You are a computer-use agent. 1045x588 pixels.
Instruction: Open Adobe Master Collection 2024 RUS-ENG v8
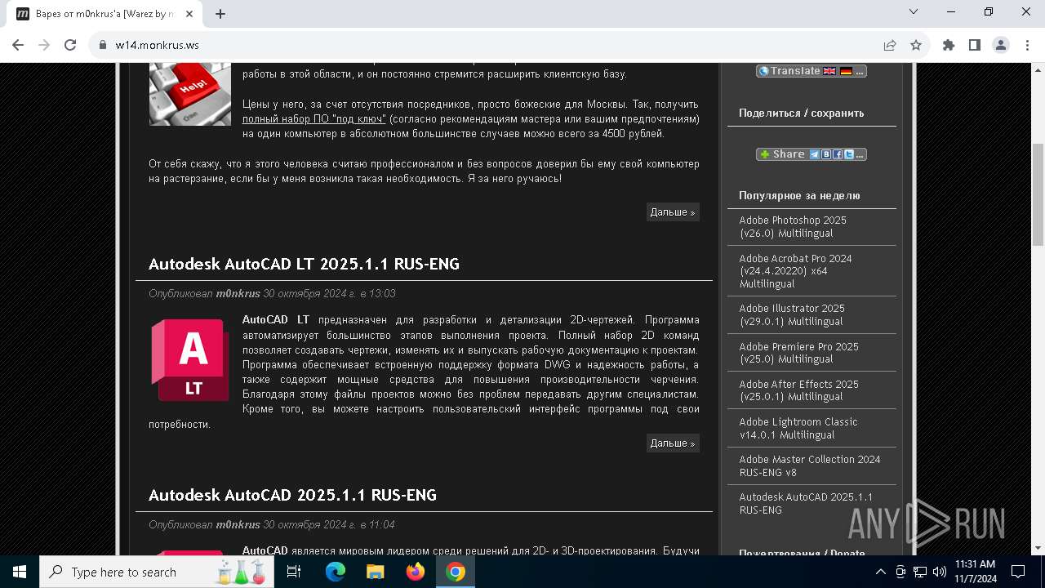pyautogui.click(x=809, y=466)
